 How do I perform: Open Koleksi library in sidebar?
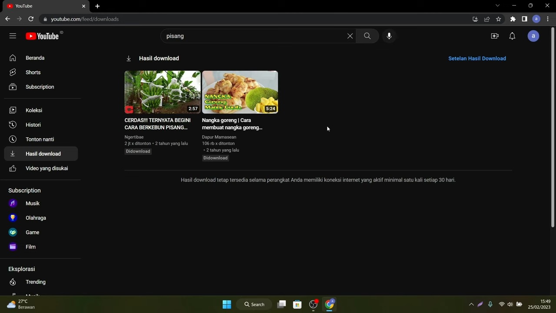(41, 110)
